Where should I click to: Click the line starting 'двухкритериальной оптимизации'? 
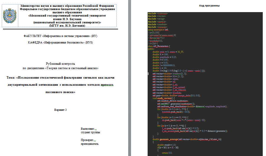tap(61, 85)
